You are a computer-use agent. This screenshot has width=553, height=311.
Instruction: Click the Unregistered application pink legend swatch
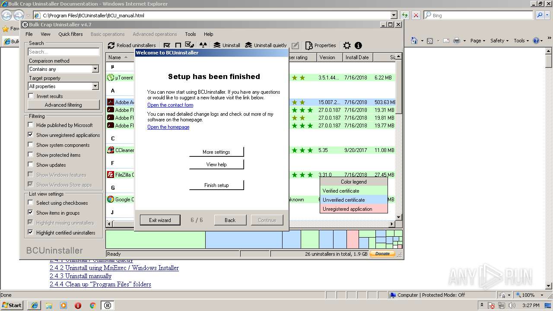coord(353,209)
